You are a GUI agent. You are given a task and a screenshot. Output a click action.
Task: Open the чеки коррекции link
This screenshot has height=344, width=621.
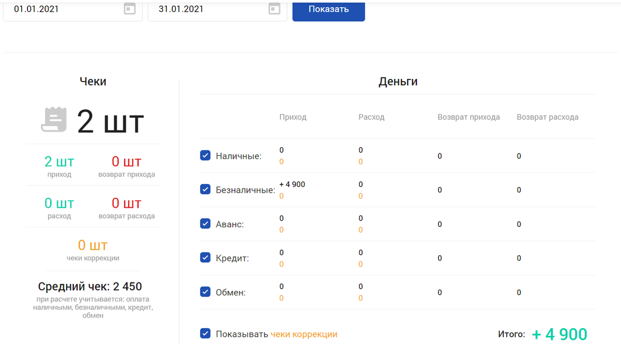[304, 334]
